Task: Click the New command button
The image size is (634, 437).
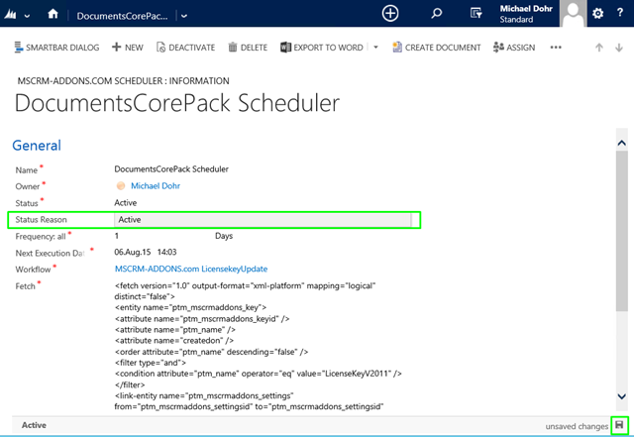Action: click(x=128, y=48)
